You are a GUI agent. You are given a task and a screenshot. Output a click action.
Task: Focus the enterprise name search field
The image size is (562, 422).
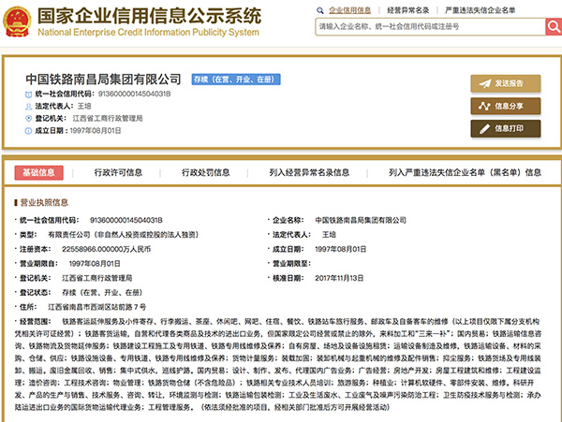430,27
